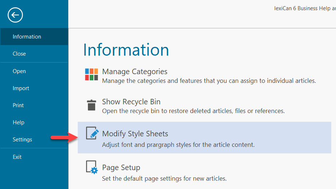The width and height of the screenshot is (336, 189).
Task: Click the large Information page heading
Action: pyautogui.click(x=126, y=50)
